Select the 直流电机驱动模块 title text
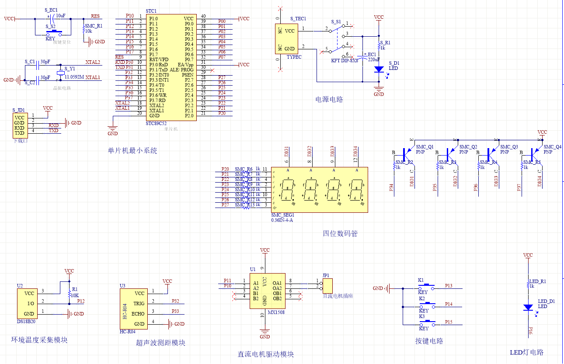Image resolution: width=564 pixels, height=364 pixels. click(266, 354)
